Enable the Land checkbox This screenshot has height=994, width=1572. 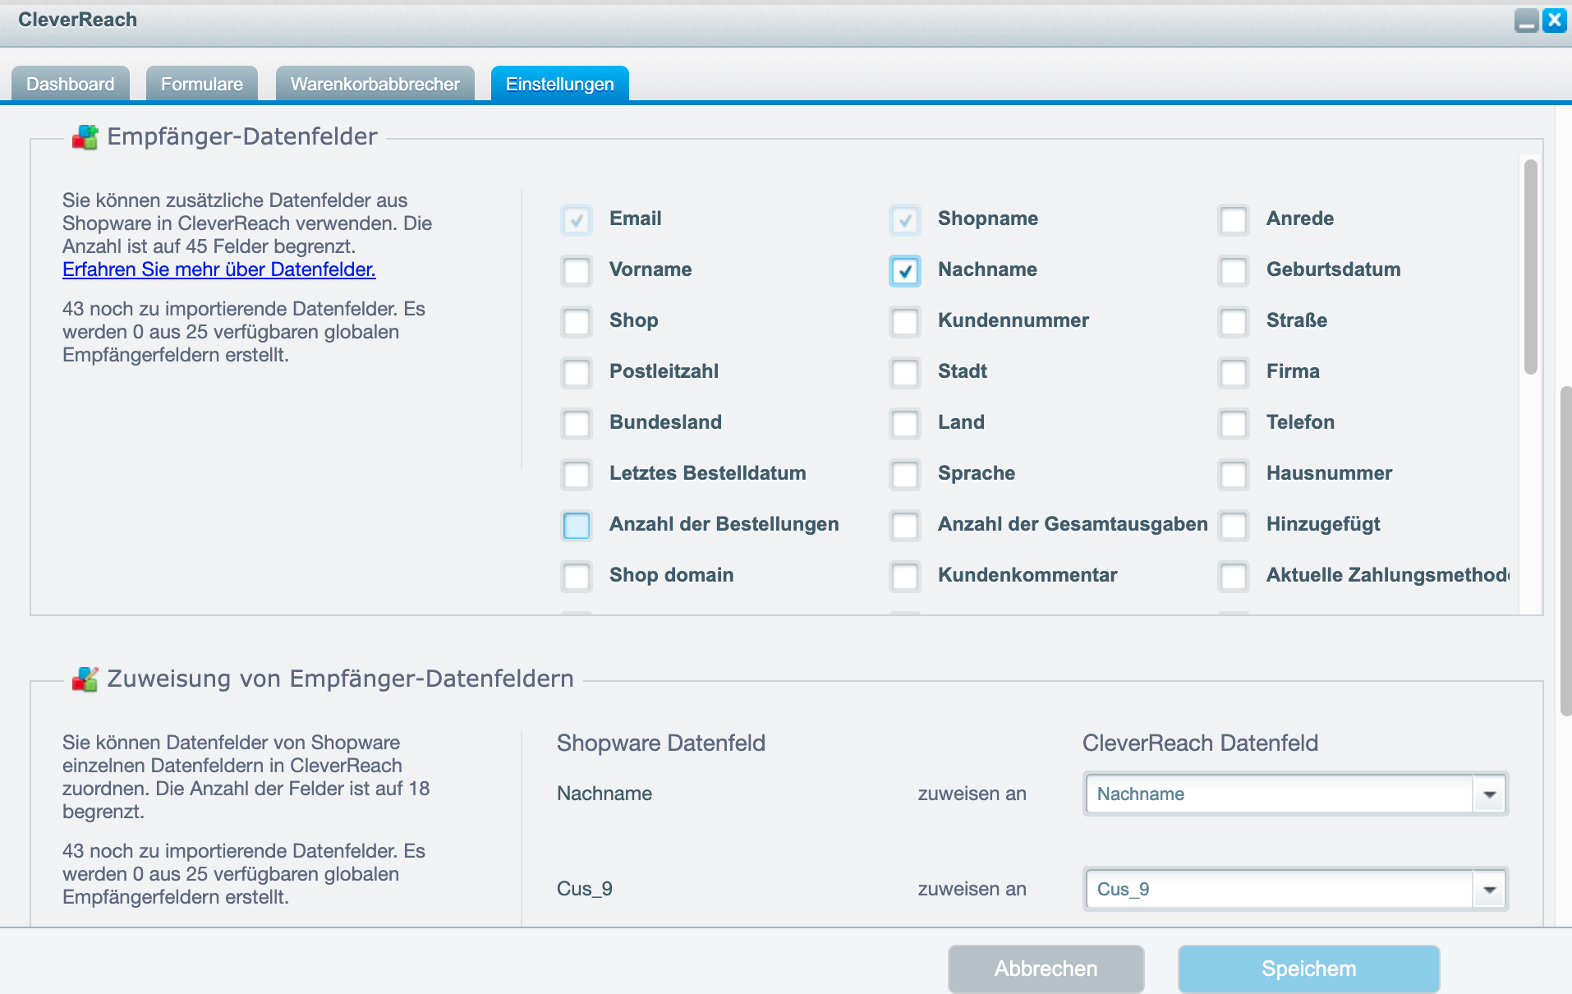coord(905,423)
